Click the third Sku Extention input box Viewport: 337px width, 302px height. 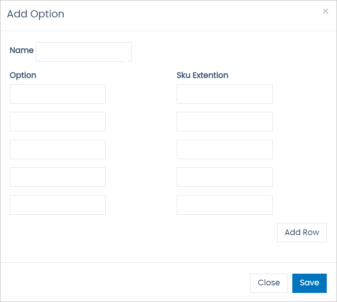pyautogui.click(x=225, y=149)
